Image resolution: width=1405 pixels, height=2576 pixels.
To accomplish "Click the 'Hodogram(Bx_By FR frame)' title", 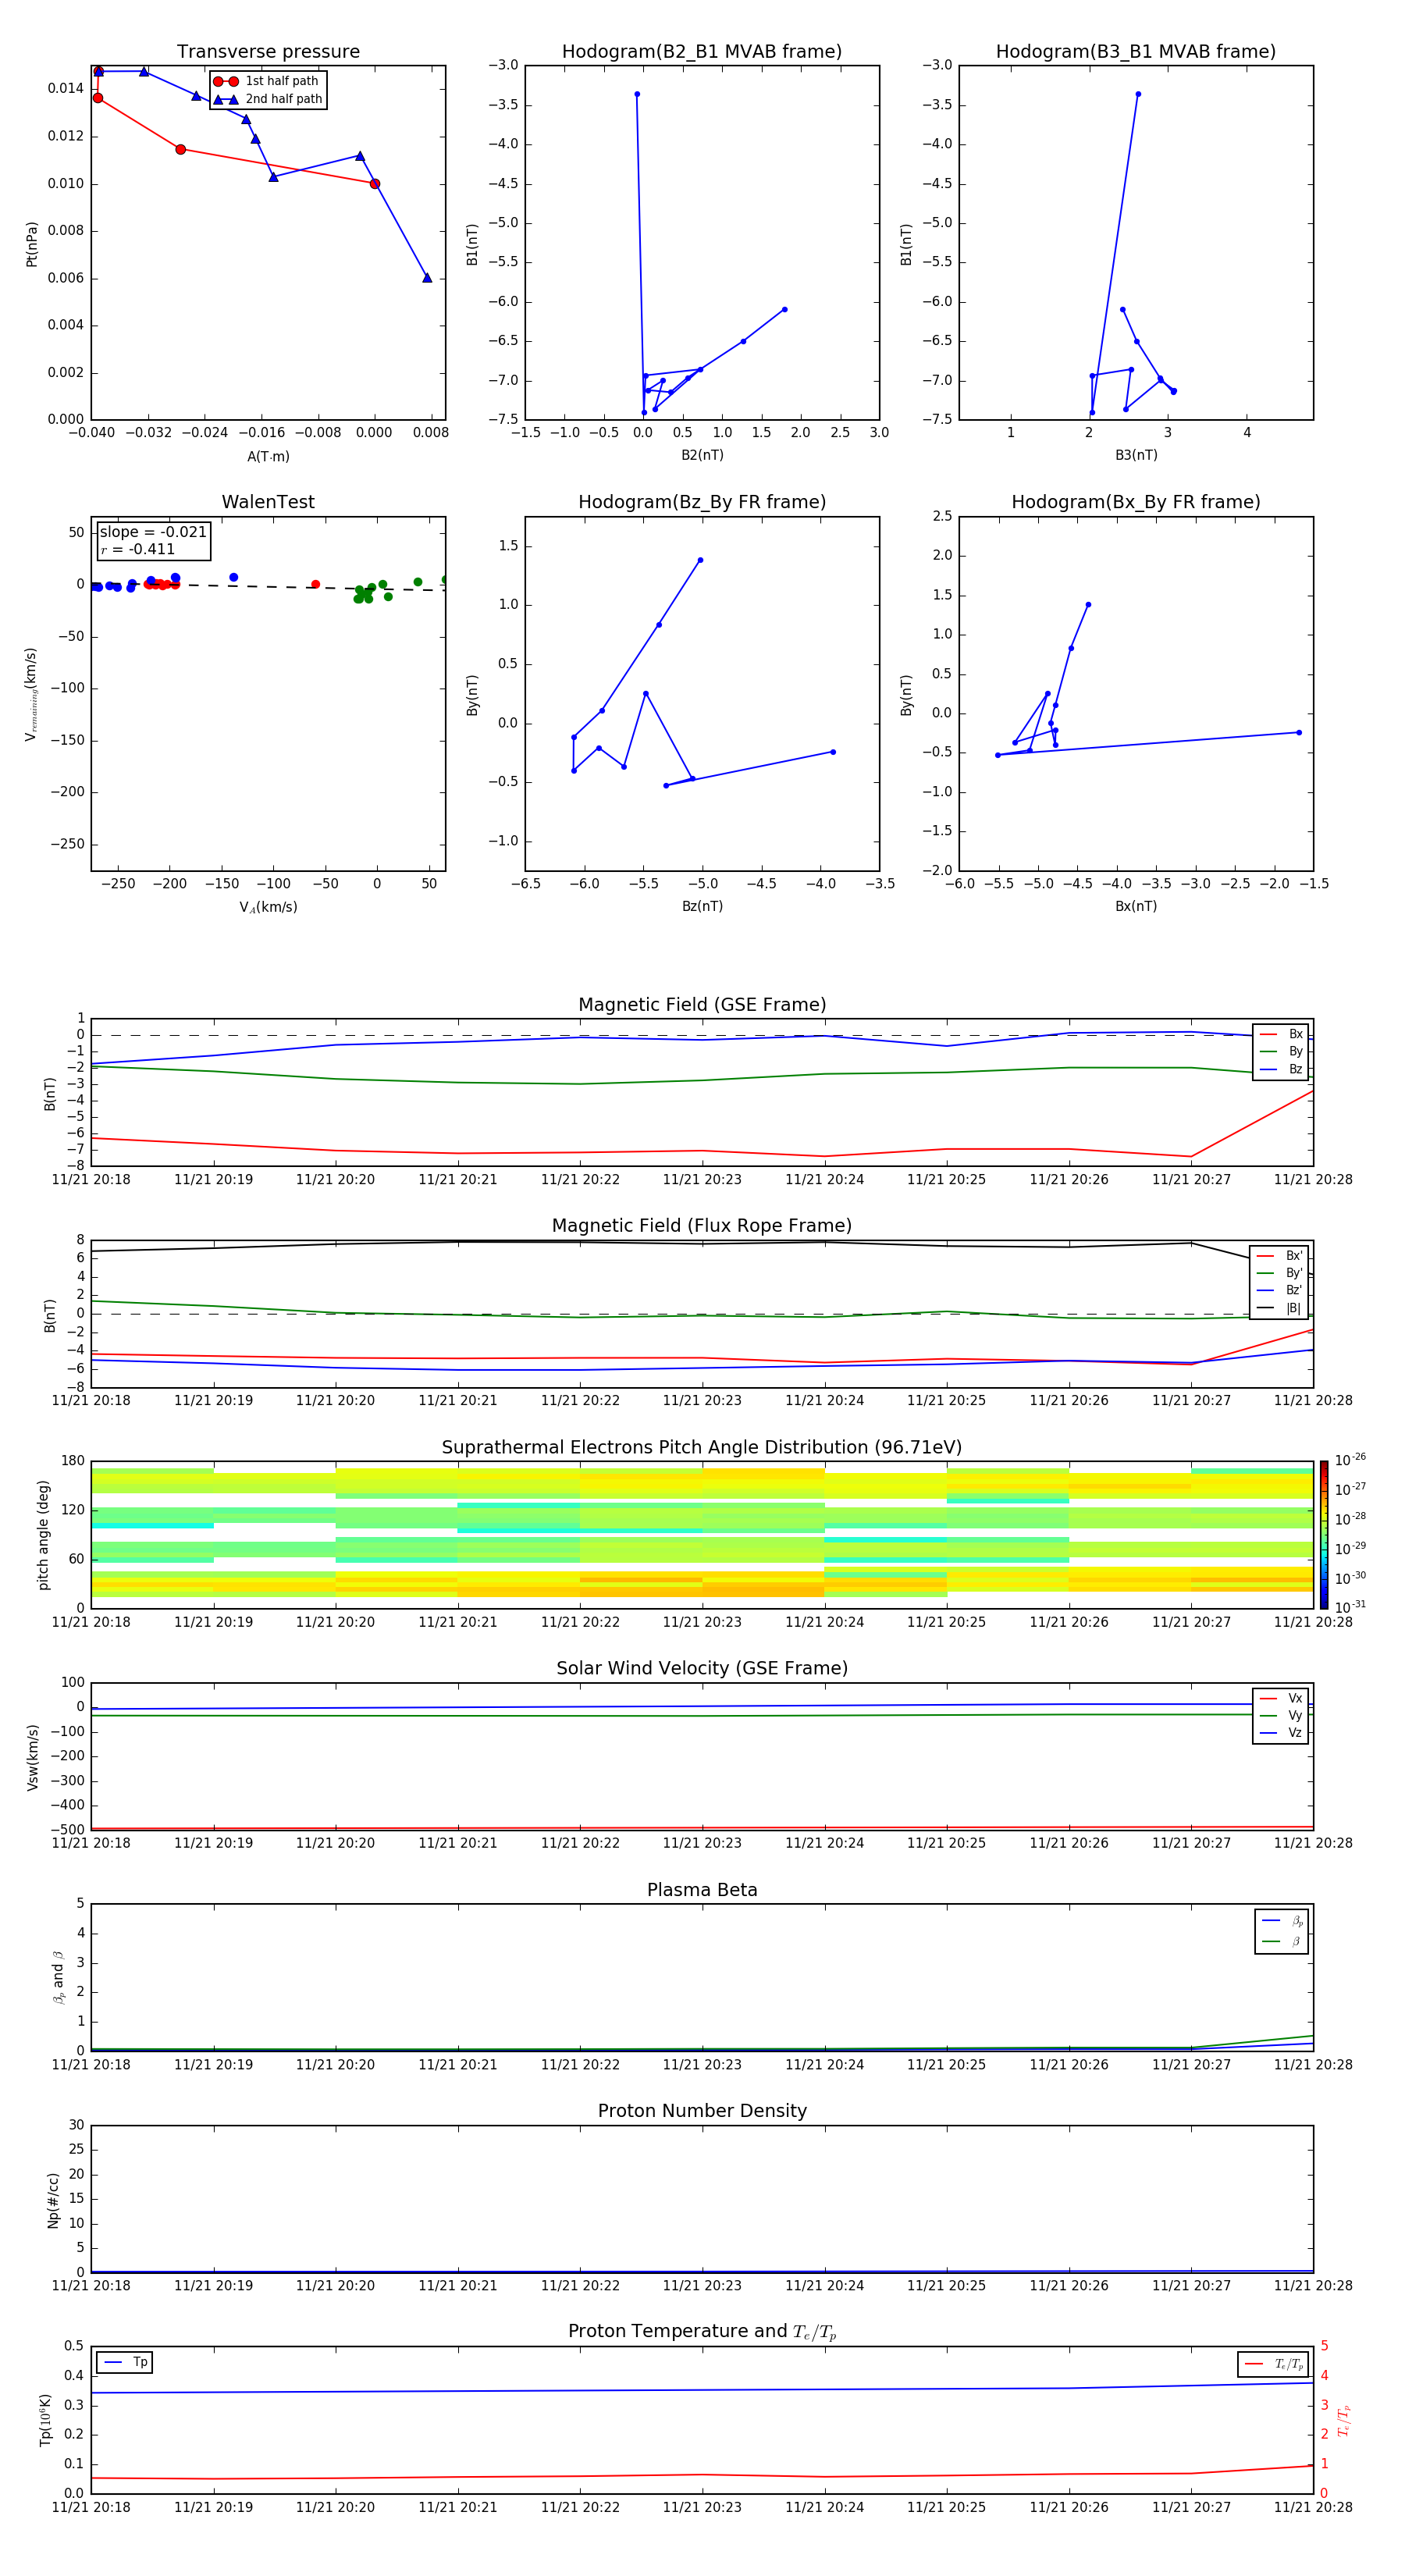I will pyautogui.click(x=1136, y=502).
